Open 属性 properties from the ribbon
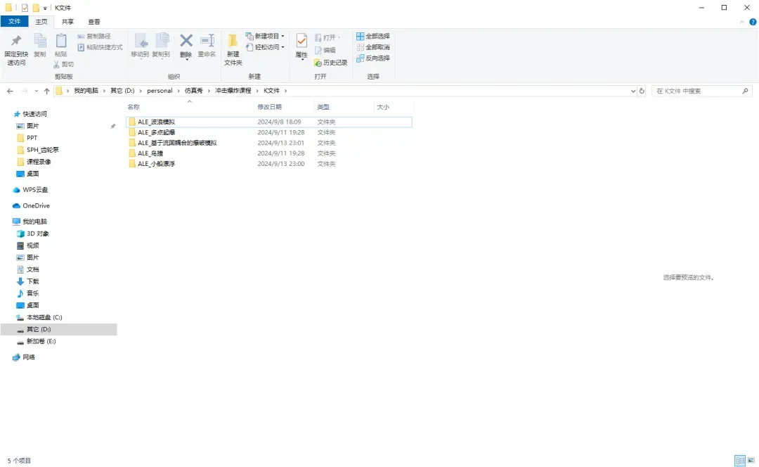Viewport: 759px width, 467px height. click(x=301, y=46)
